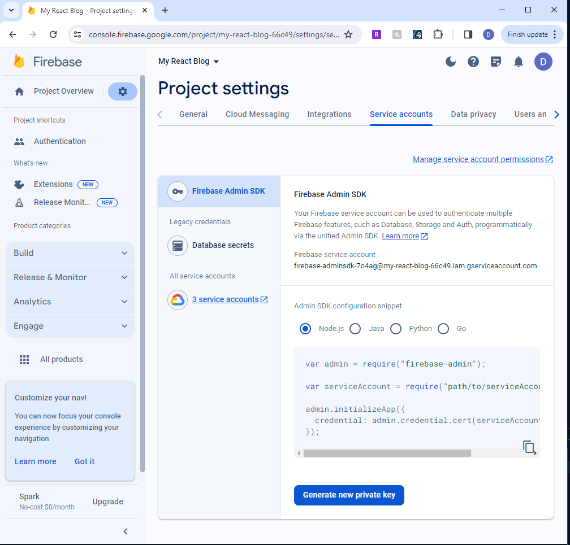Screen dimensions: 570x545
Task: Open the D account avatar in Firebase header
Action: point(543,62)
